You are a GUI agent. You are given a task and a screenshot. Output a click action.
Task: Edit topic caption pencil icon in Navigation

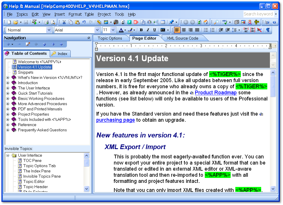28,44
